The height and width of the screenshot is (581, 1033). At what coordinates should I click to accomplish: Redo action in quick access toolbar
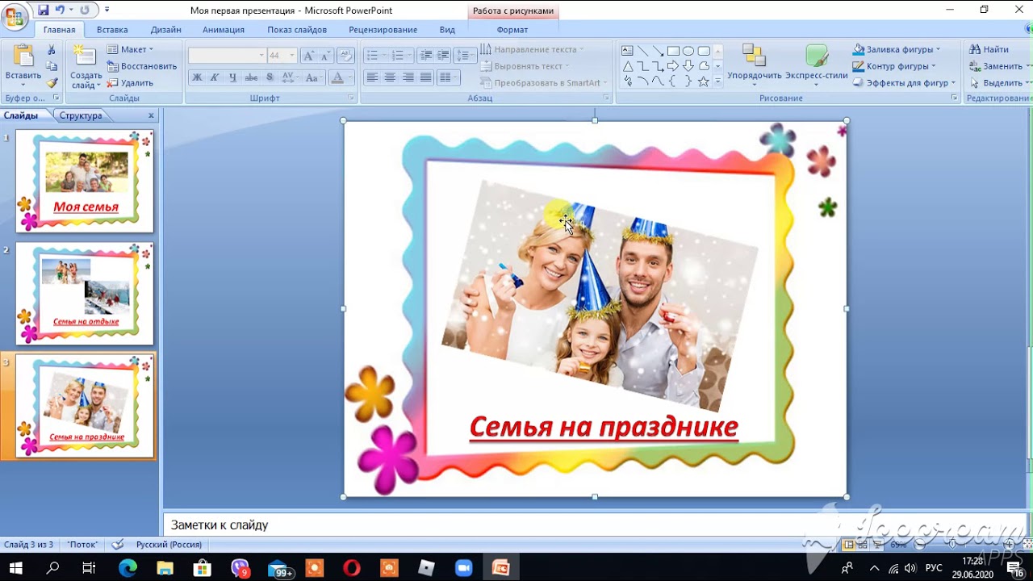pyautogui.click(x=85, y=10)
